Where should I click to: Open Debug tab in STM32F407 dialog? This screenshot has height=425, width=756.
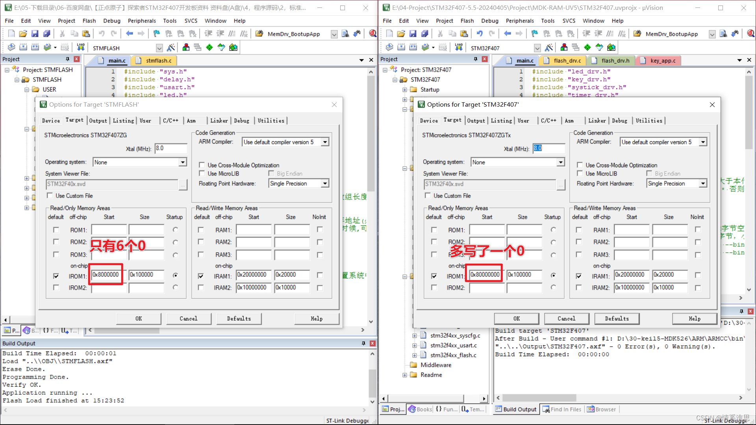[x=619, y=120]
